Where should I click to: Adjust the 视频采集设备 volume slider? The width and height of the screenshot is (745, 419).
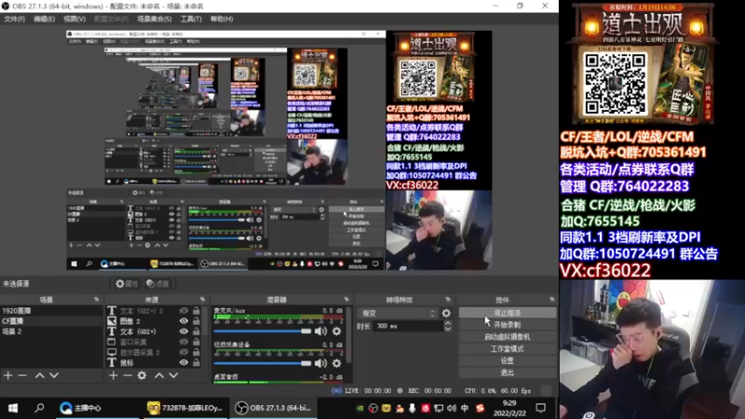coord(263,363)
